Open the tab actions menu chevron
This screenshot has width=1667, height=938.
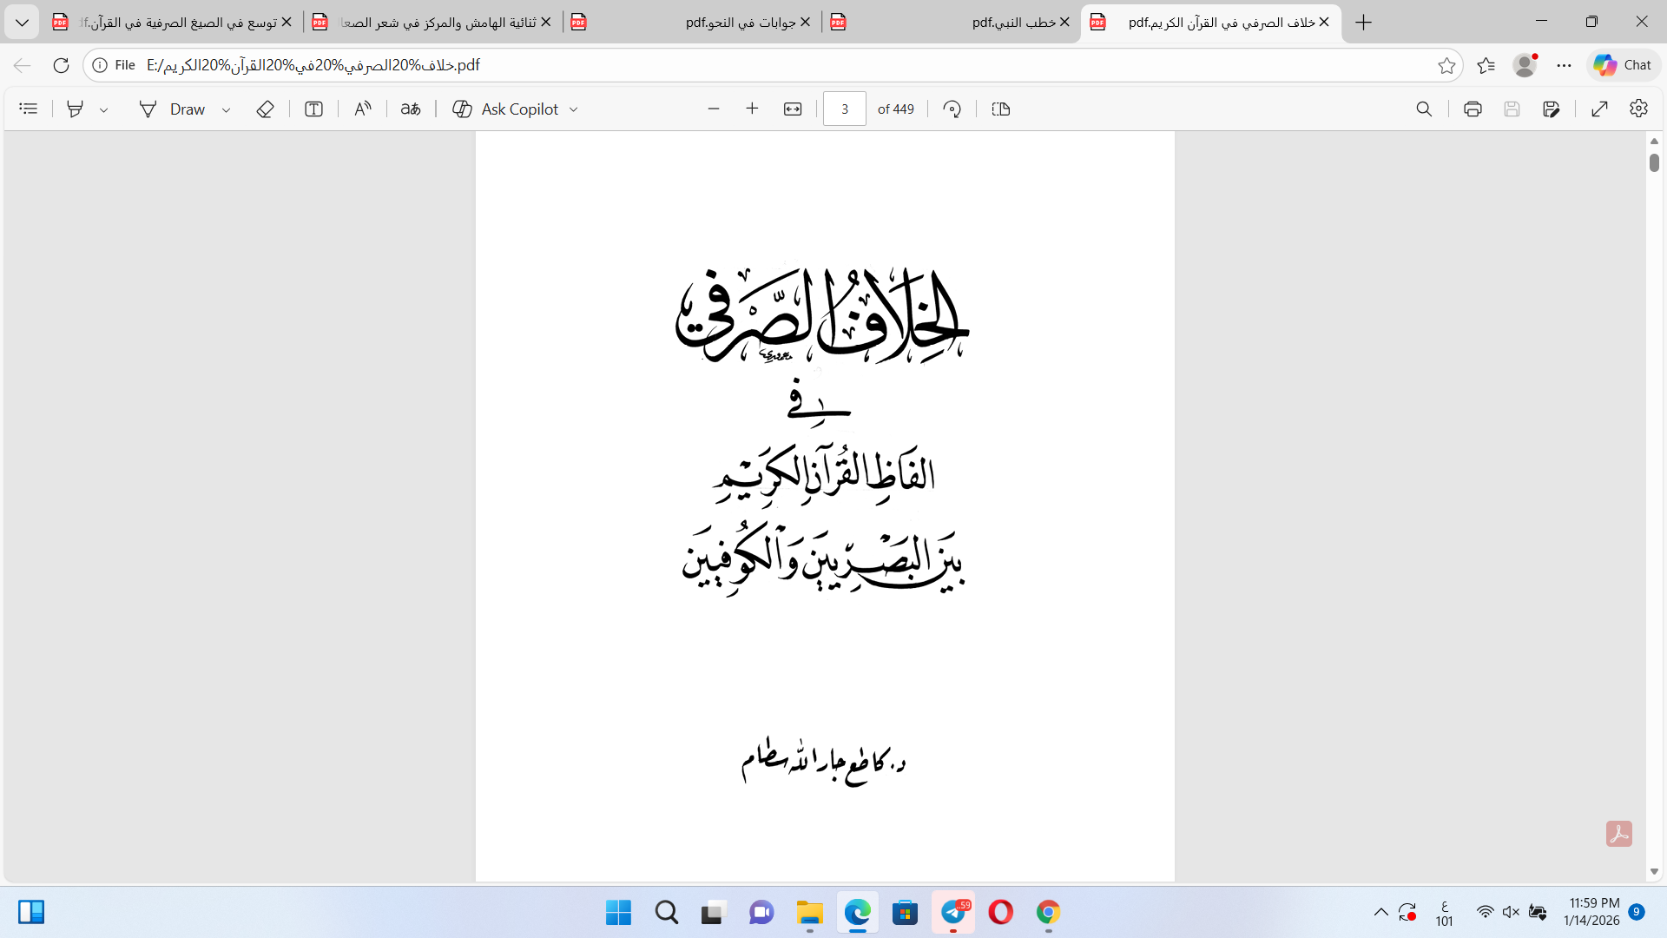click(22, 23)
